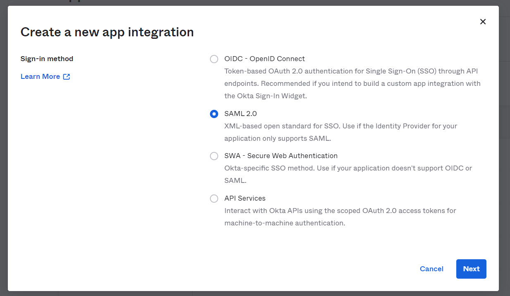
Task: Click the "API Services" option label
Action: (245, 199)
